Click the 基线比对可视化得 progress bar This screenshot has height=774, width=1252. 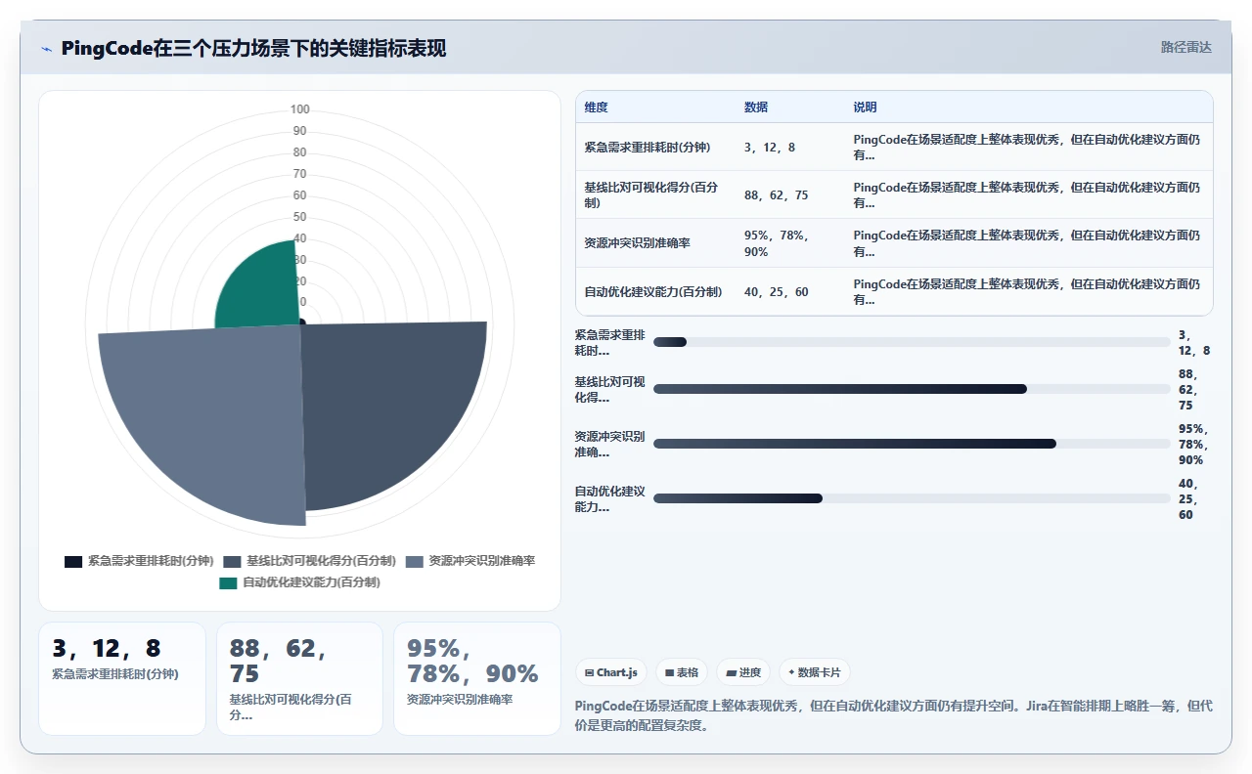pos(912,389)
